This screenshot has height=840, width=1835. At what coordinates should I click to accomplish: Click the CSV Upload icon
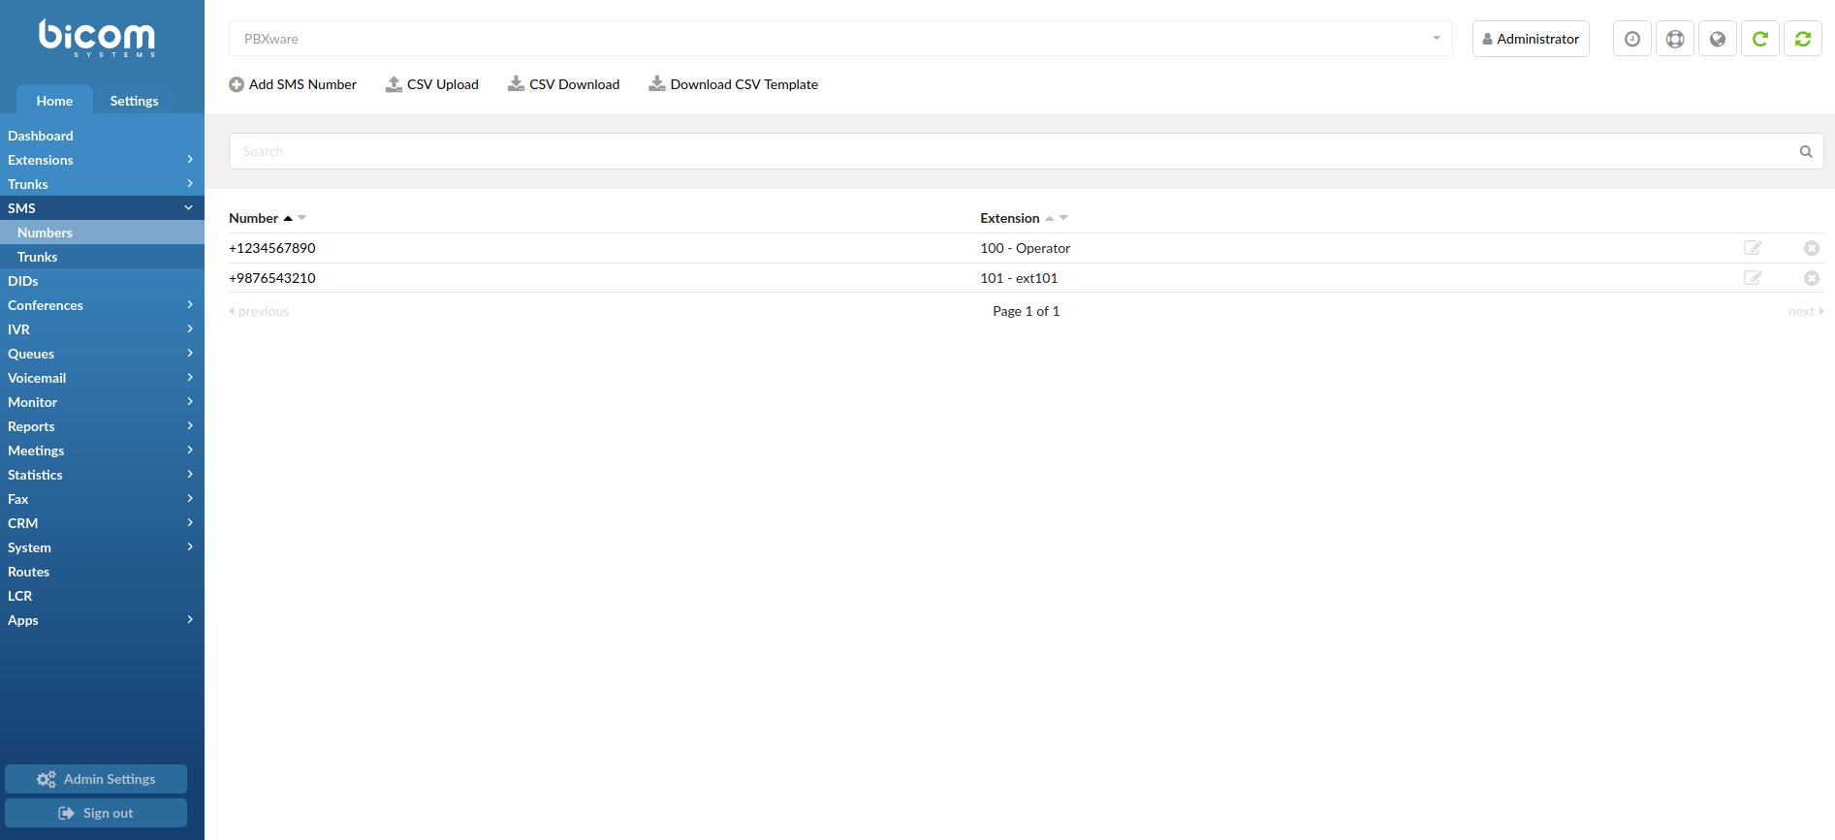coord(394,84)
